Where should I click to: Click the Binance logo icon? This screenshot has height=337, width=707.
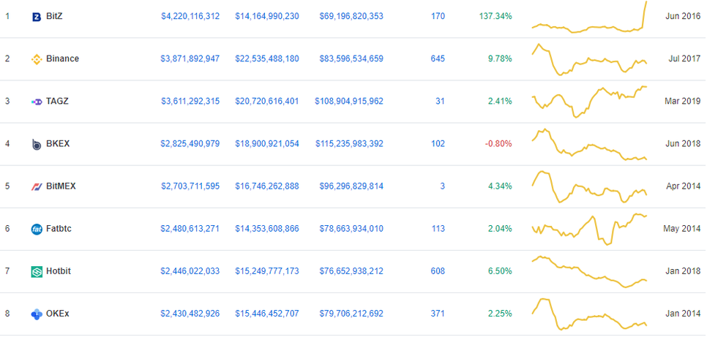click(x=37, y=59)
